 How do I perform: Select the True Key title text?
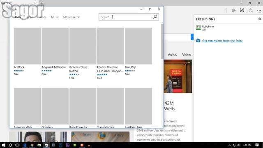pos(130,67)
